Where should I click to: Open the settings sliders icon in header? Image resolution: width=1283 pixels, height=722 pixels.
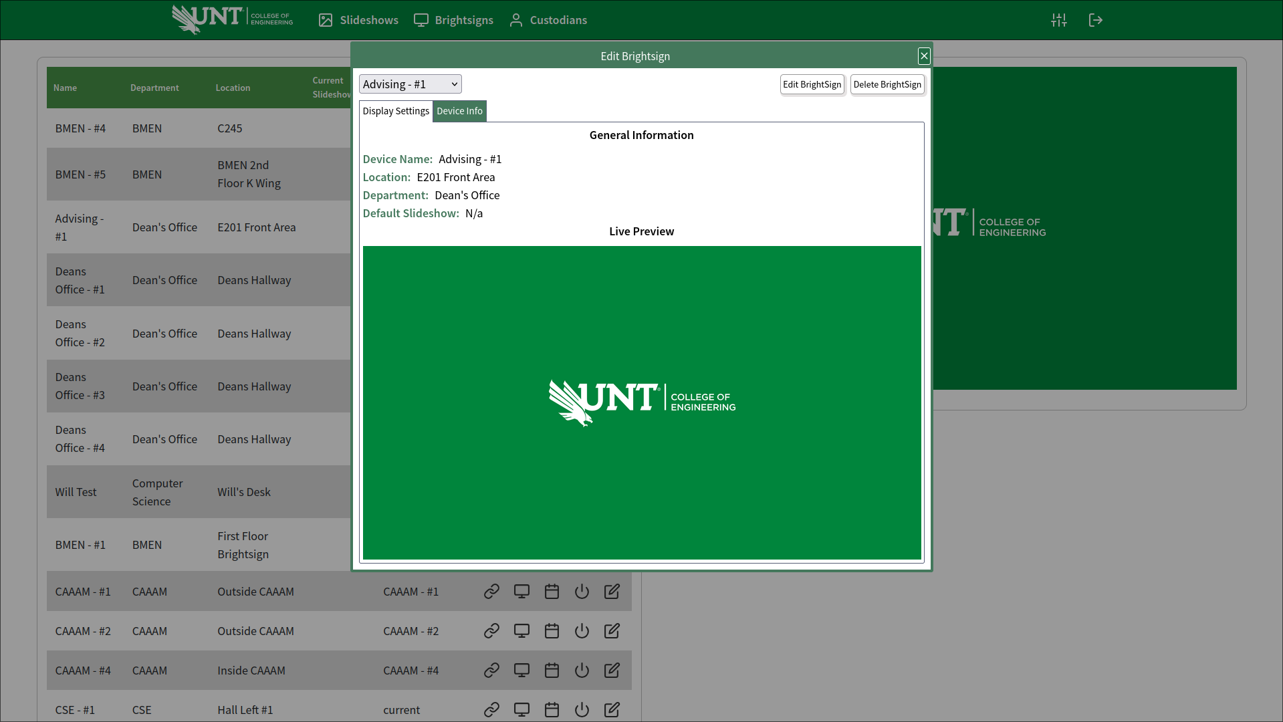1059,20
